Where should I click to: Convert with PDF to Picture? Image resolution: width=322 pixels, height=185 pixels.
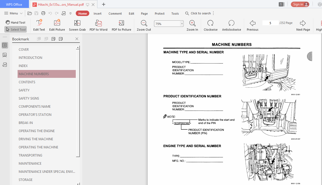(121, 25)
